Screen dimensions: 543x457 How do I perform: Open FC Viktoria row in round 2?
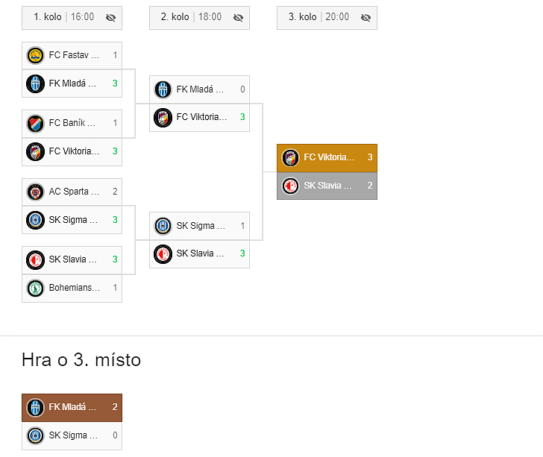(x=199, y=117)
